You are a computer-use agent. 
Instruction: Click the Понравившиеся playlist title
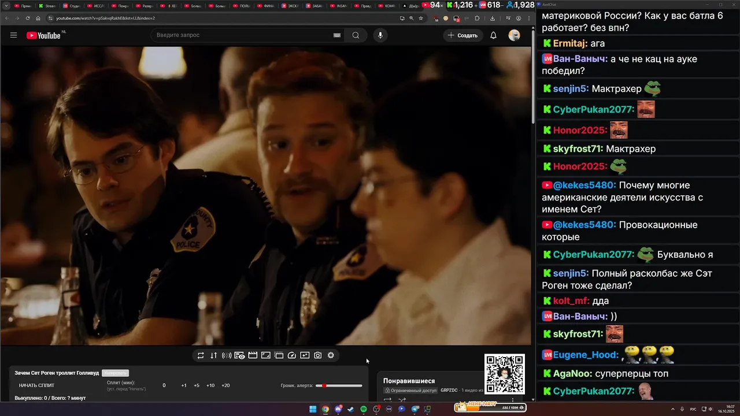[409, 381]
